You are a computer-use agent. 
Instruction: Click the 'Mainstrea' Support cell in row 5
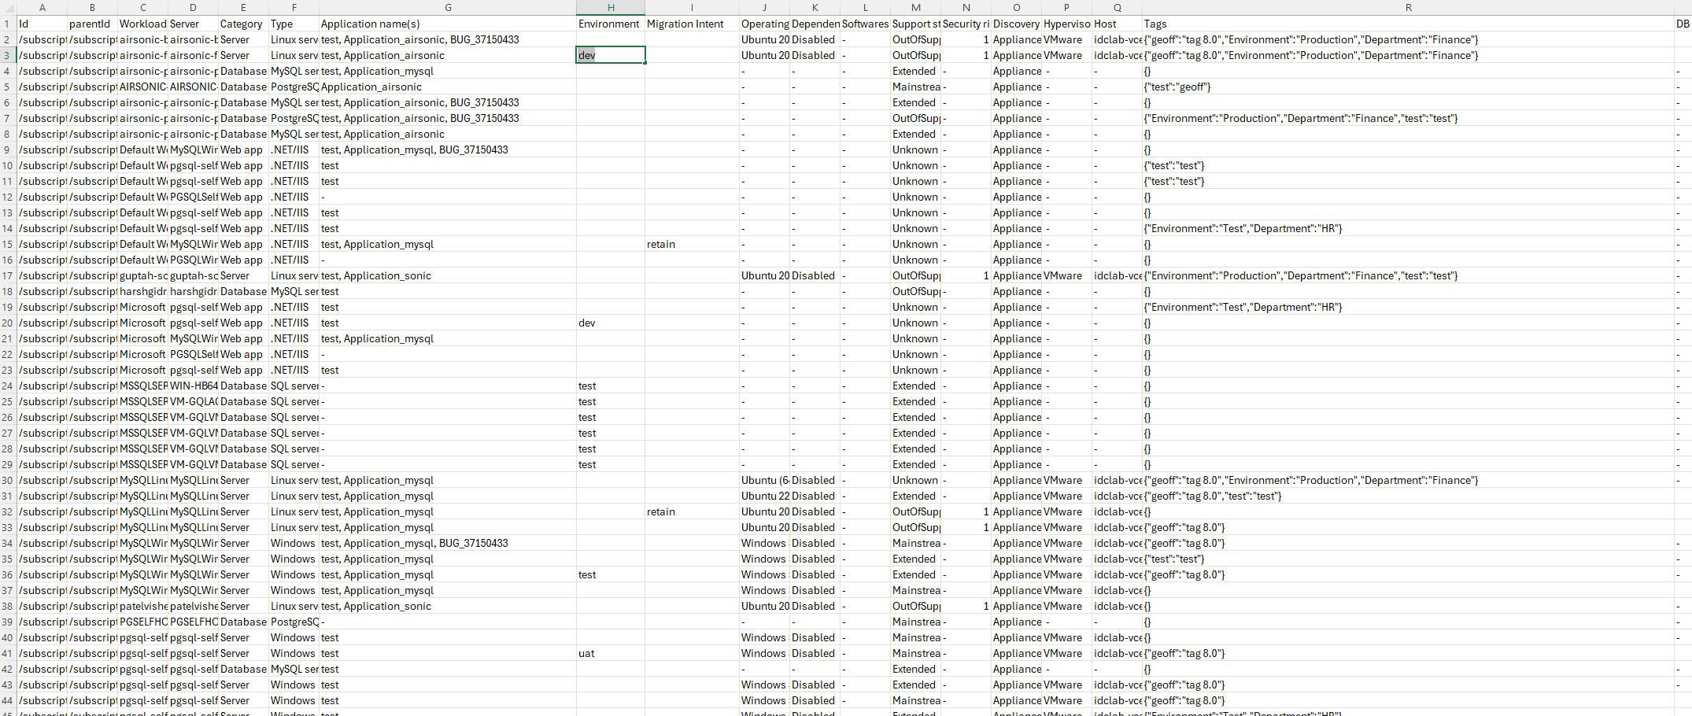point(916,87)
